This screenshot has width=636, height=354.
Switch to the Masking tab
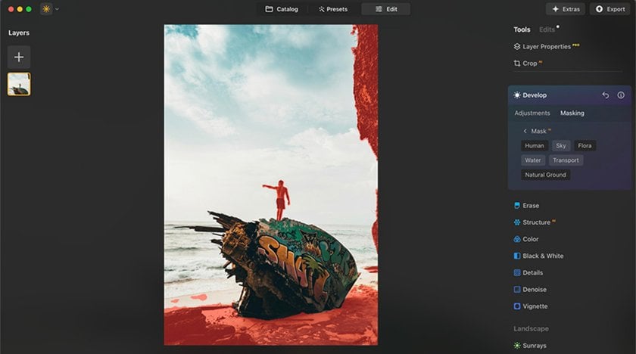pos(572,113)
